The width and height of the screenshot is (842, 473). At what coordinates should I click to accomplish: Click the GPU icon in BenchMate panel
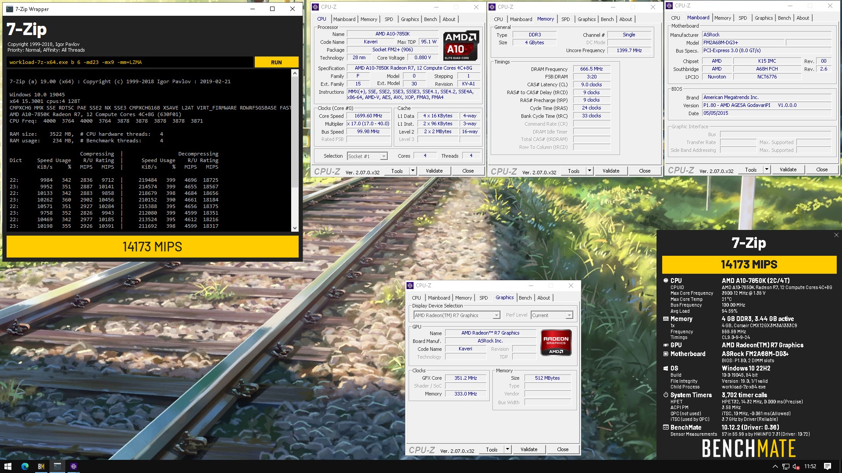(x=666, y=345)
